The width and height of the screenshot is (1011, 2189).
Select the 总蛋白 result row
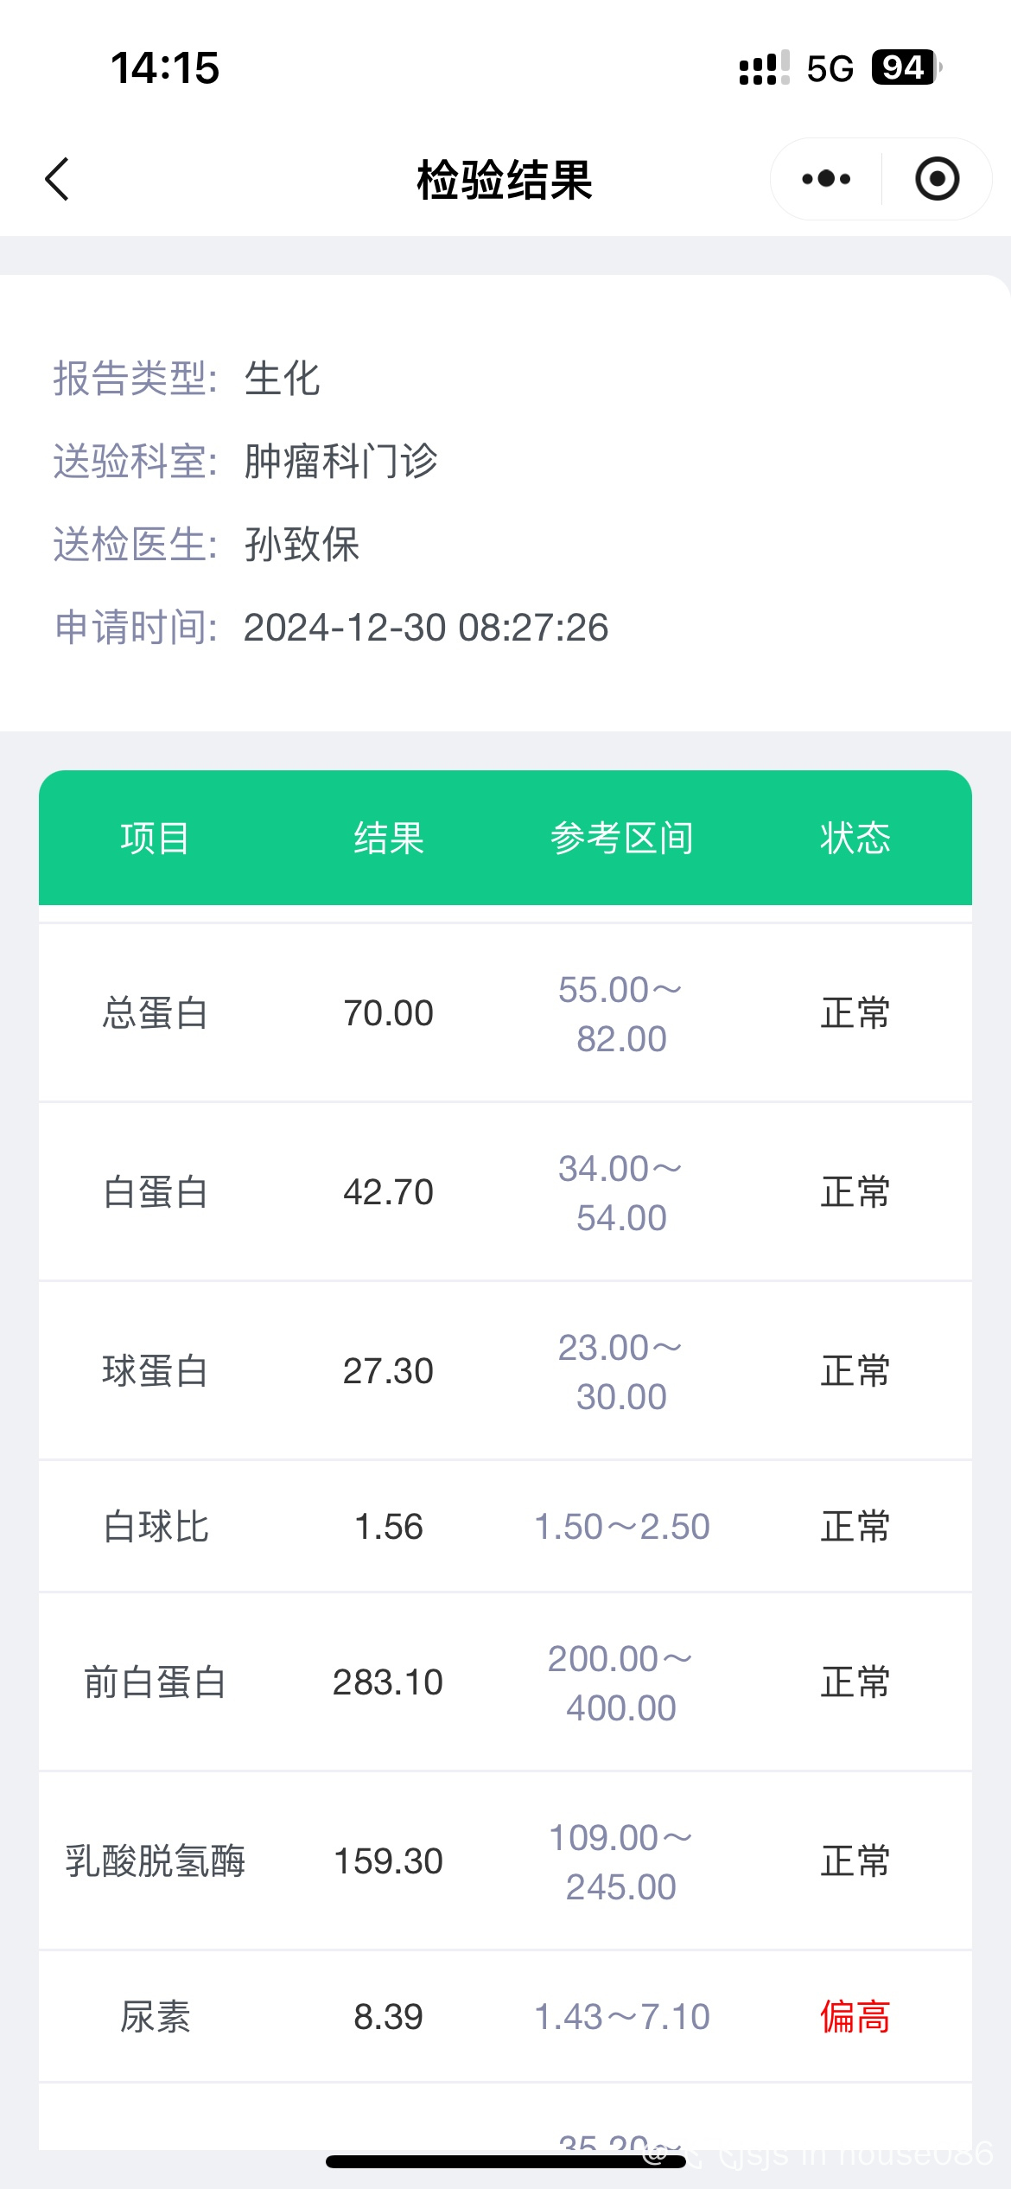point(505,1013)
